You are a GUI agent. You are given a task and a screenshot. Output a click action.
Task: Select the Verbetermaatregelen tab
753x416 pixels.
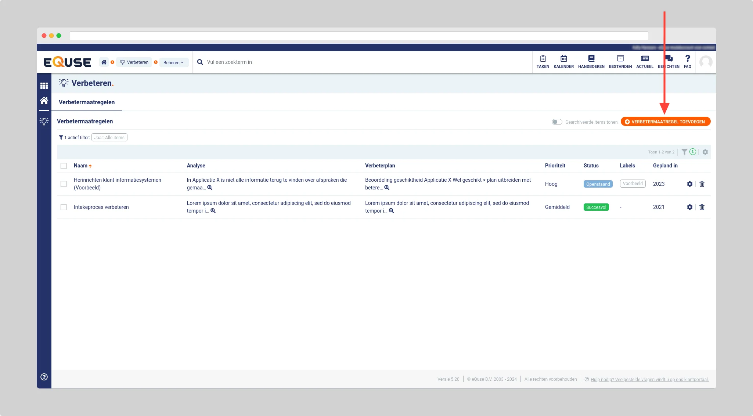(x=87, y=102)
